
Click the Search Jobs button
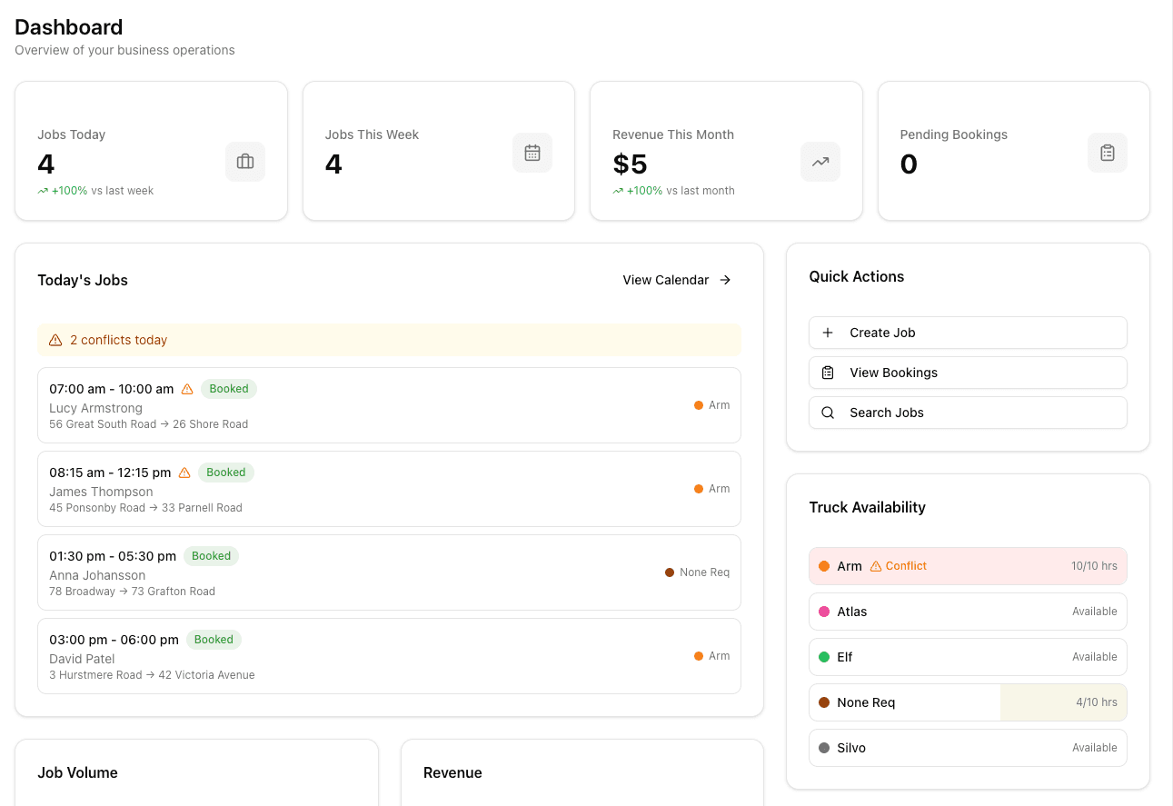point(967,413)
